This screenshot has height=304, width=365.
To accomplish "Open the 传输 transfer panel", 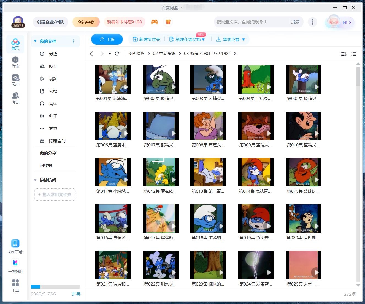I will 15,61.
